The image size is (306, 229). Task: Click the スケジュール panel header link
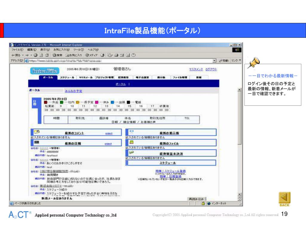point(168,163)
